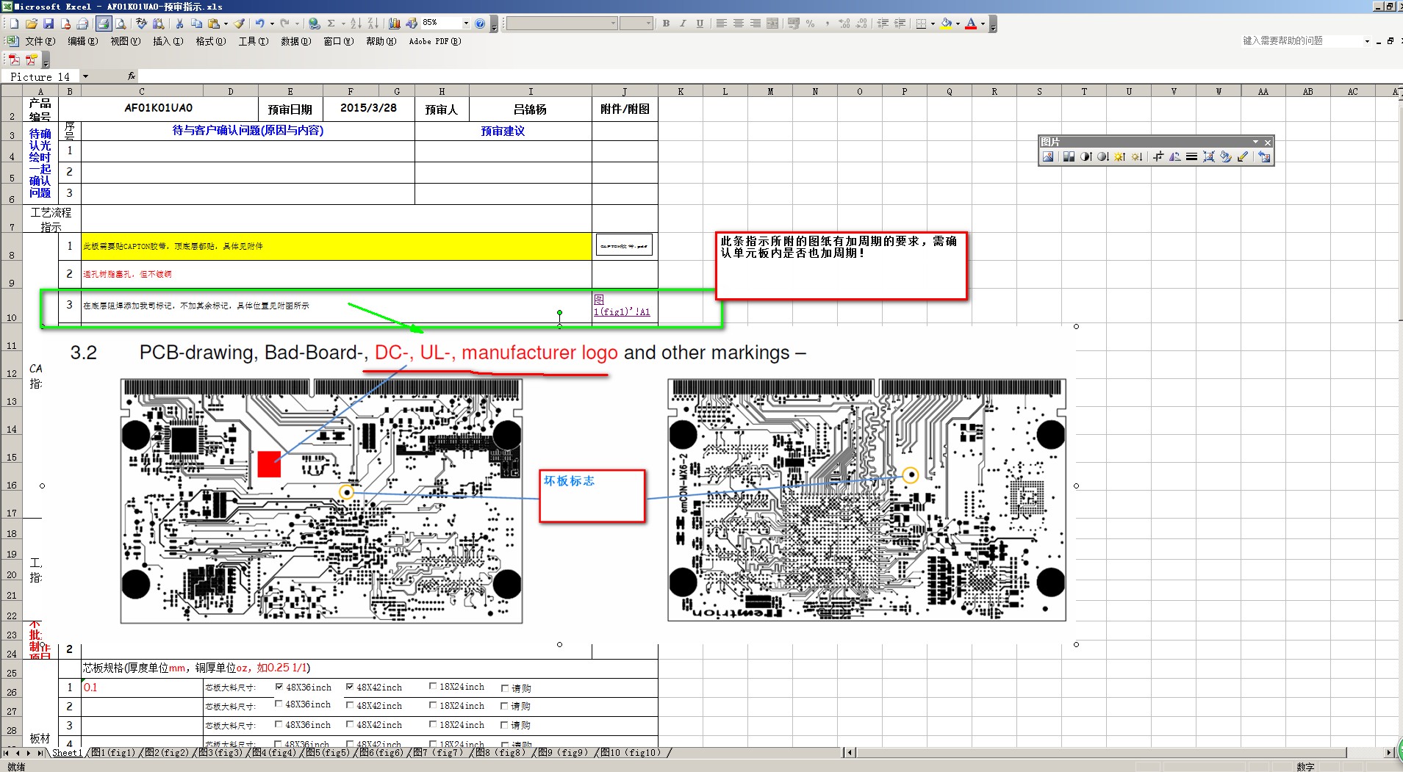Toggle bold formatting
1403x772 pixels.
[x=666, y=24]
